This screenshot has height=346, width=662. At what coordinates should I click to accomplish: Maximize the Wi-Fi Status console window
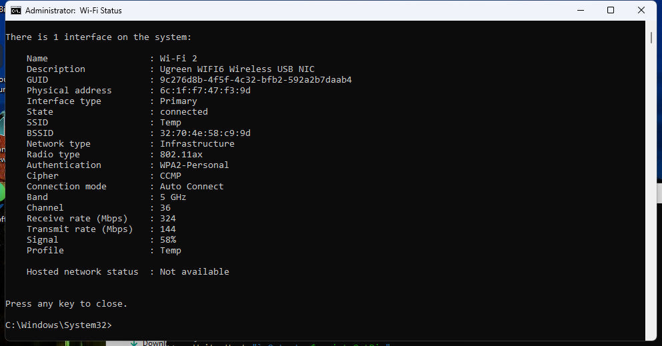pos(611,11)
